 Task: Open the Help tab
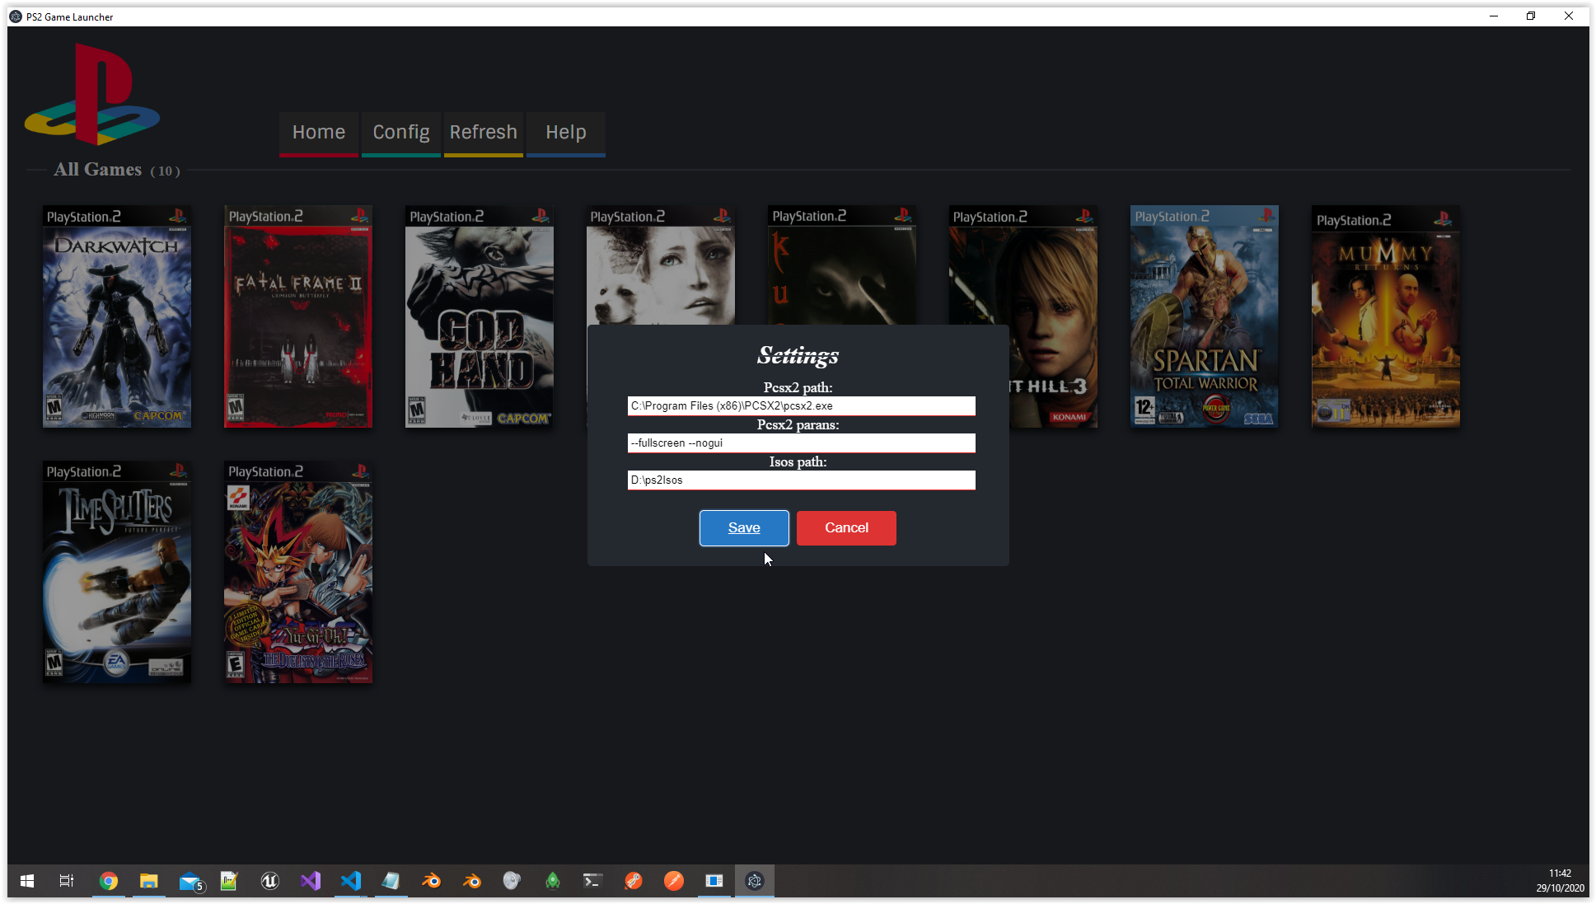pos(565,133)
